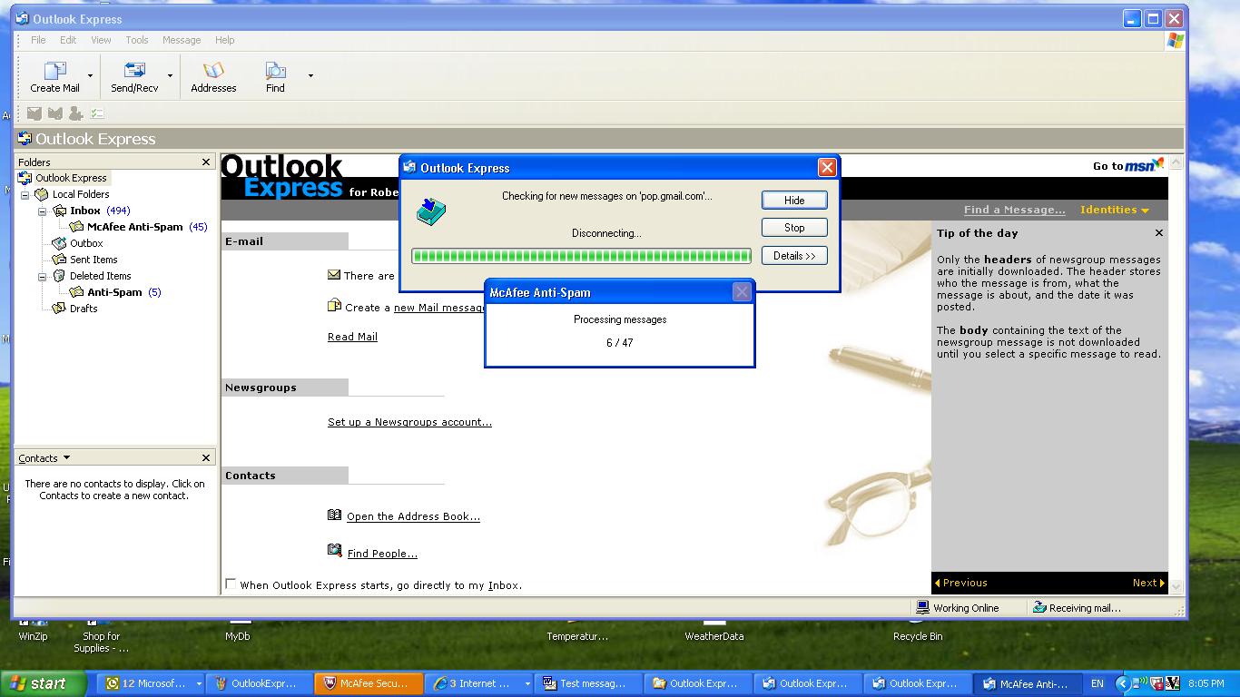Open the Tools menu
1240x697 pixels.
[x=137, y=40]
